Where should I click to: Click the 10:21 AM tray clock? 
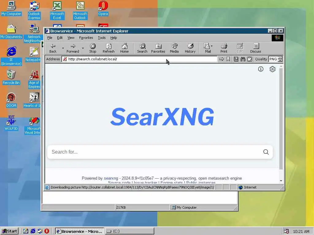[301, 231]
